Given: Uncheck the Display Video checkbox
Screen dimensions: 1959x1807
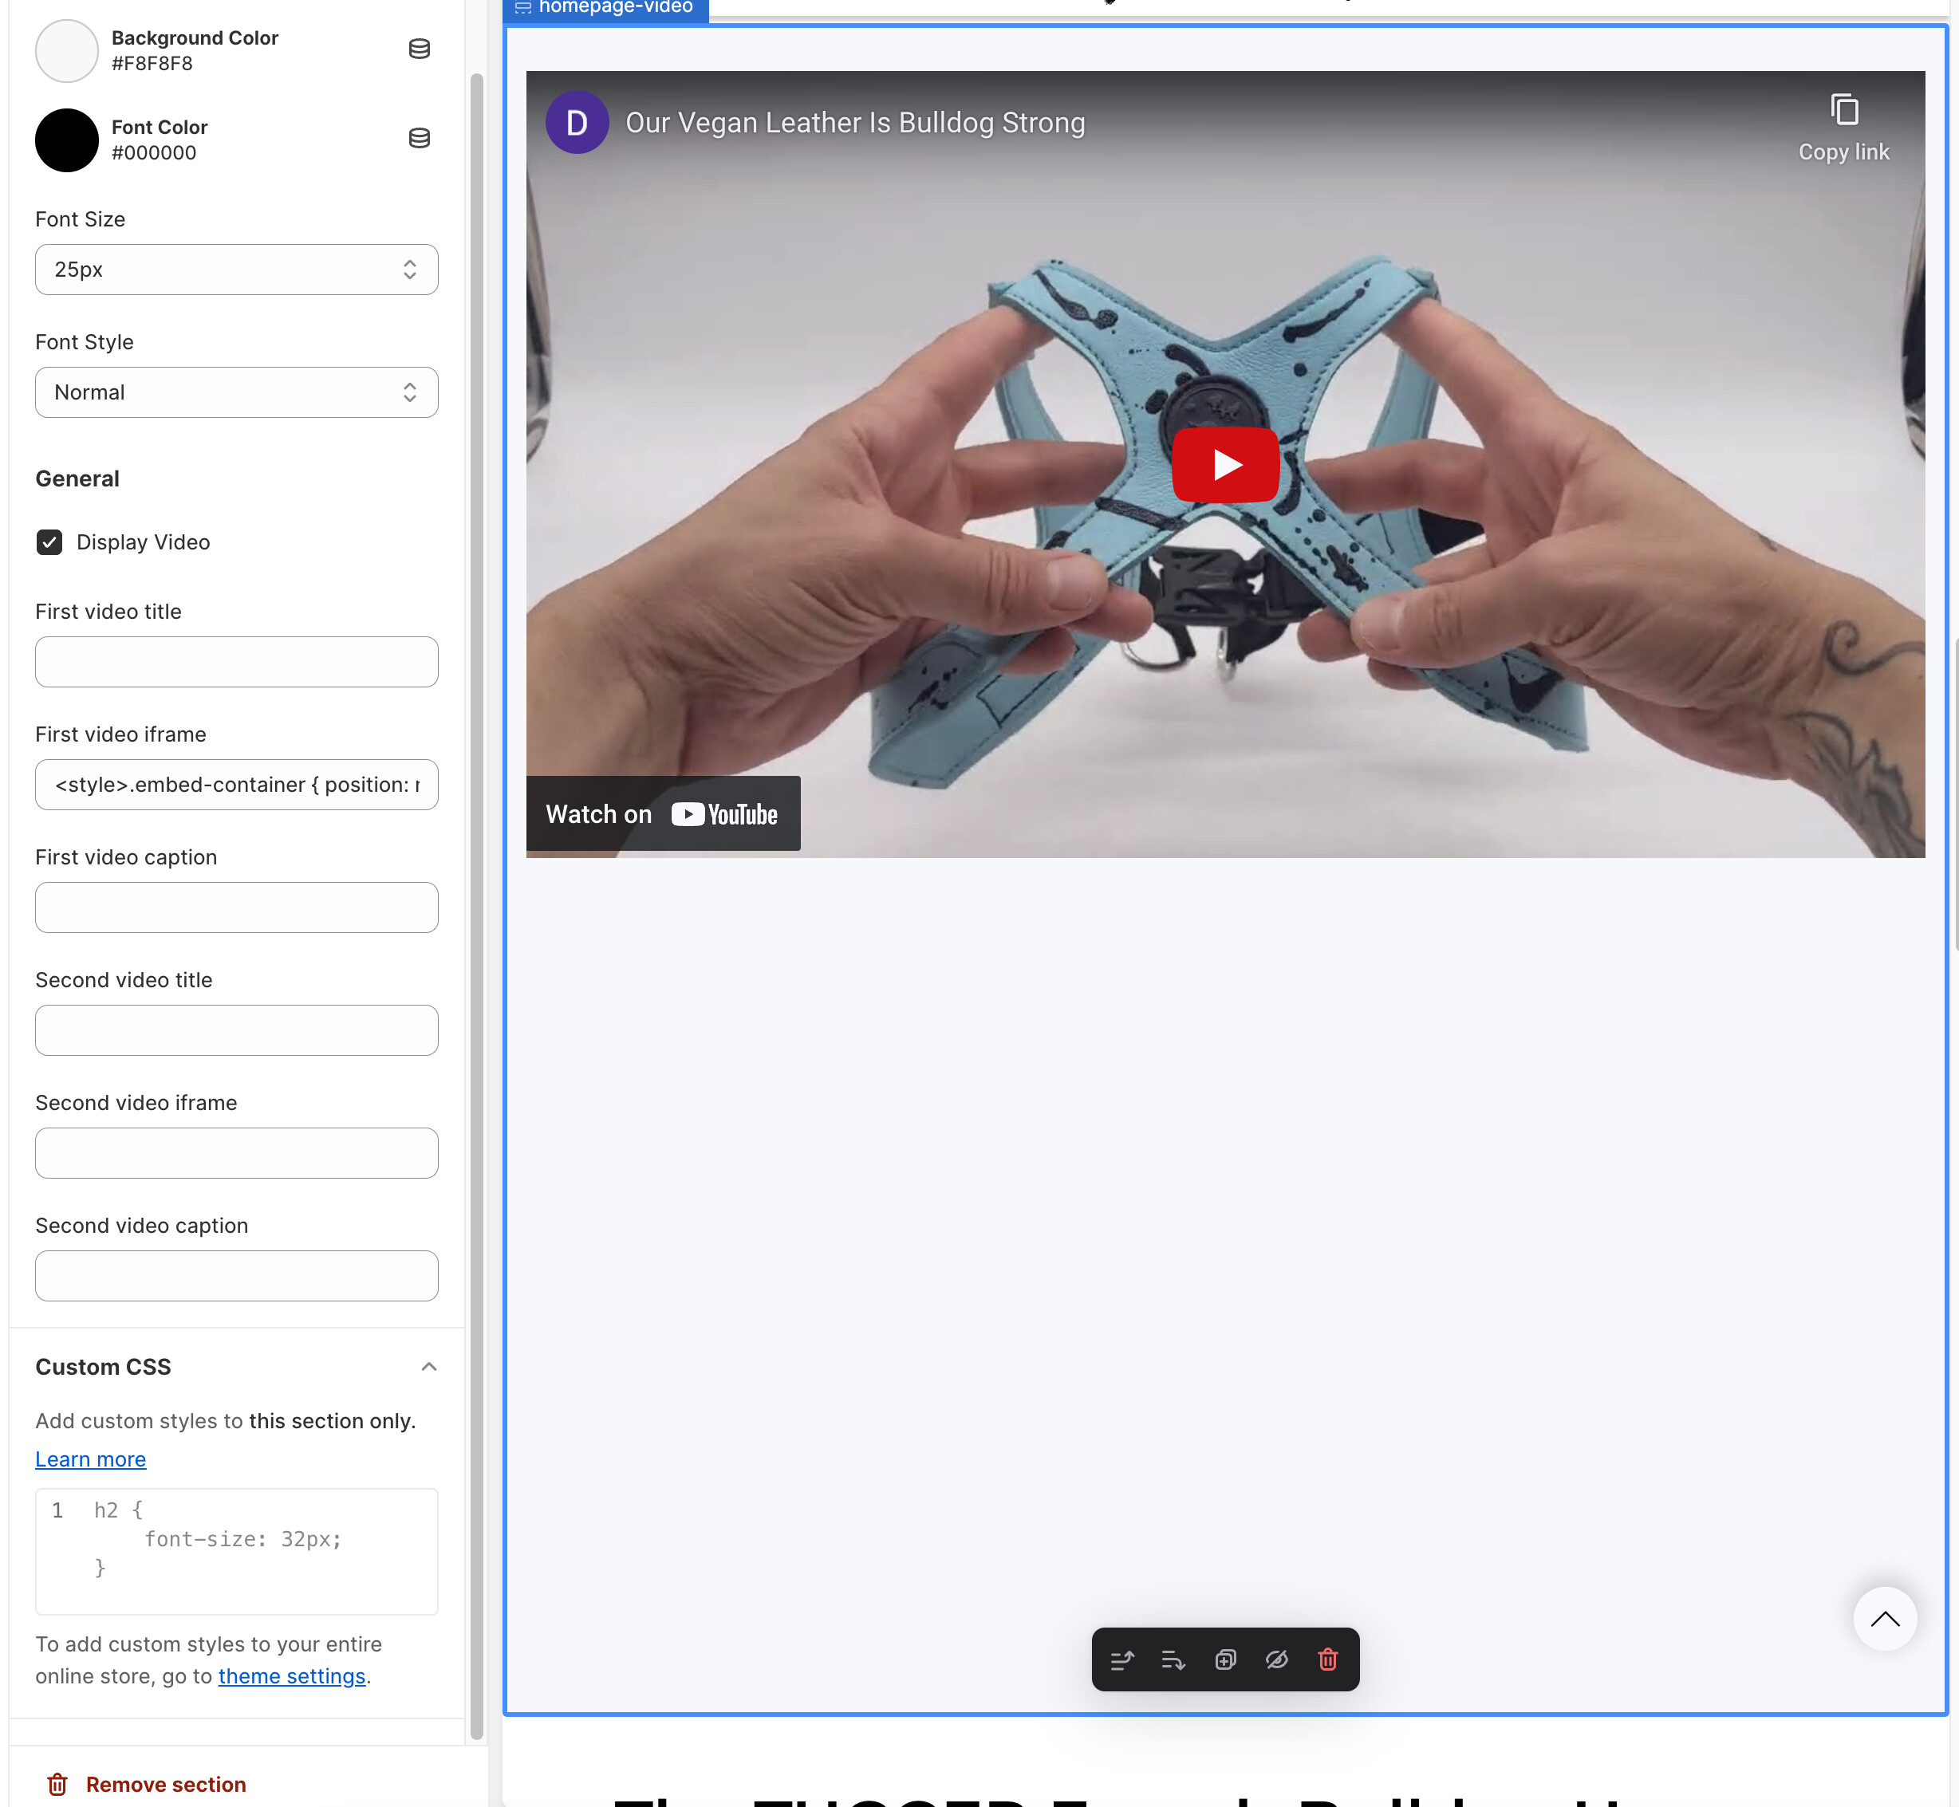Looking at the screenshot, I should [x=49, y=541].
